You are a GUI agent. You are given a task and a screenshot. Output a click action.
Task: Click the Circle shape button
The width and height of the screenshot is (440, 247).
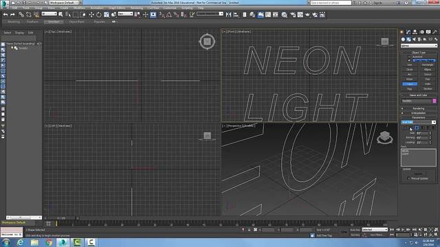(x=410, y=69)
